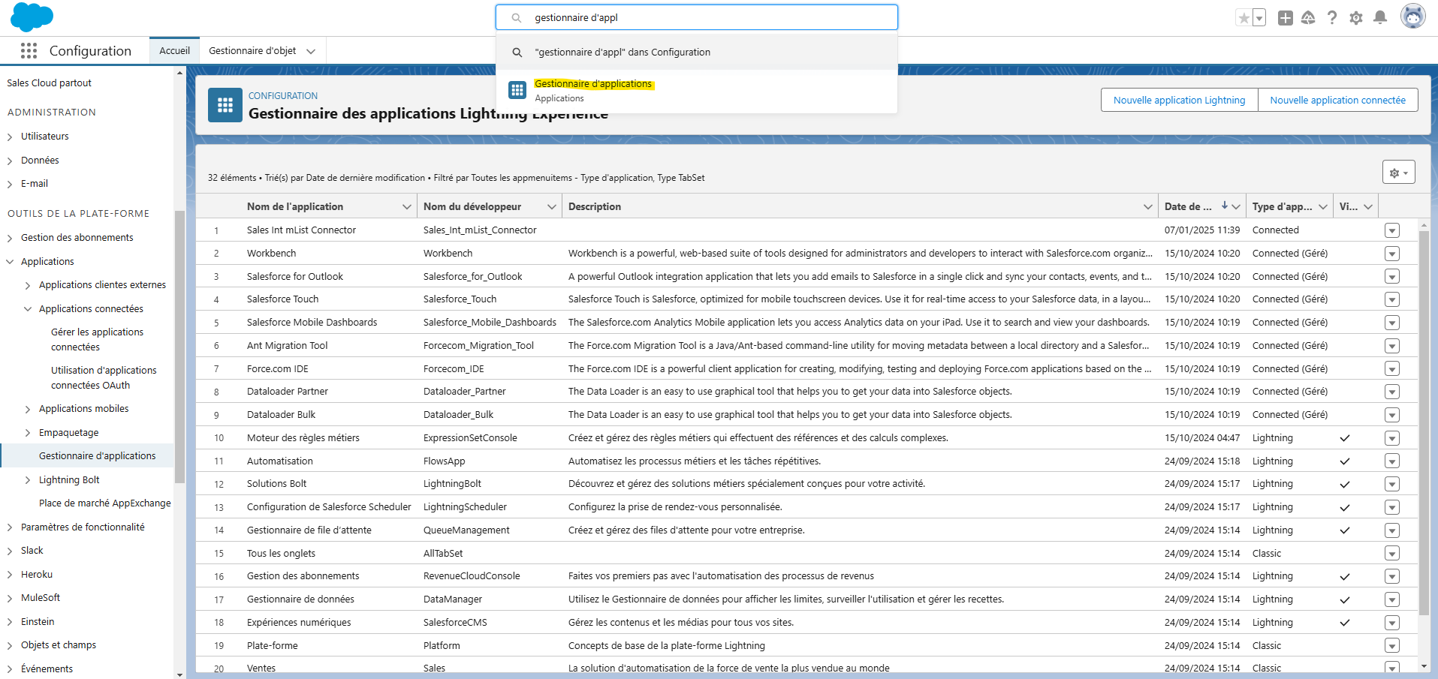1438x679 pixels.
Task: Open the user profile avatar
Action: 1413,17
